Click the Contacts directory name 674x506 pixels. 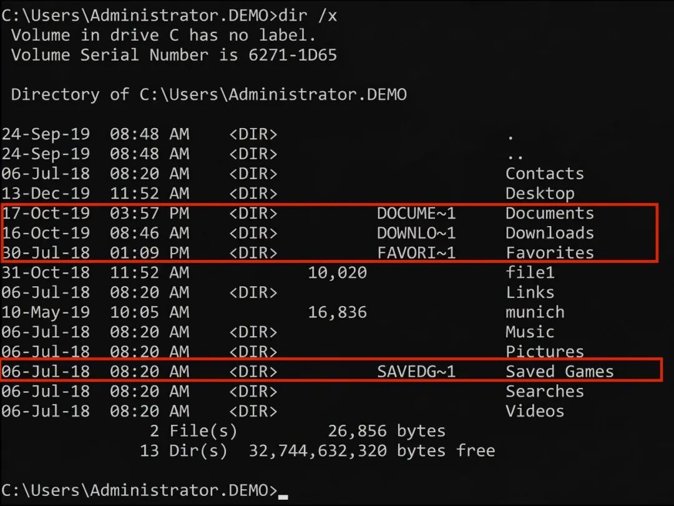(545, 174)
